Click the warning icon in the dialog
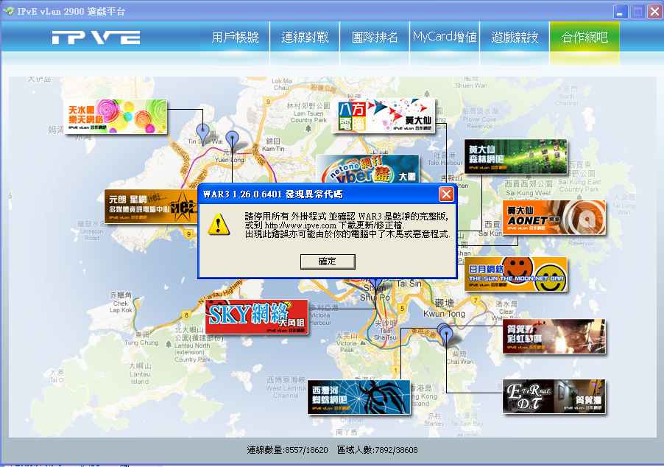Screen dimensions: 664x467 click(219, 224)
